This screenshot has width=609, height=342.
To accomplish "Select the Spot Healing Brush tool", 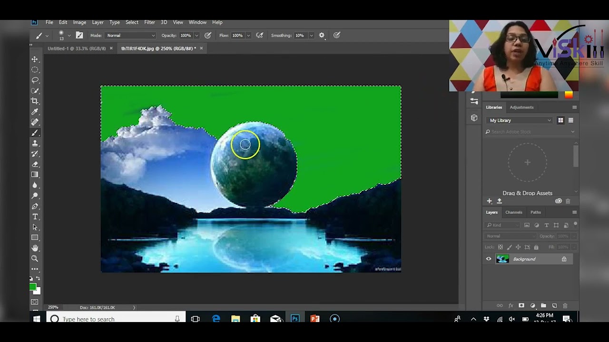I will click(35, 122).
